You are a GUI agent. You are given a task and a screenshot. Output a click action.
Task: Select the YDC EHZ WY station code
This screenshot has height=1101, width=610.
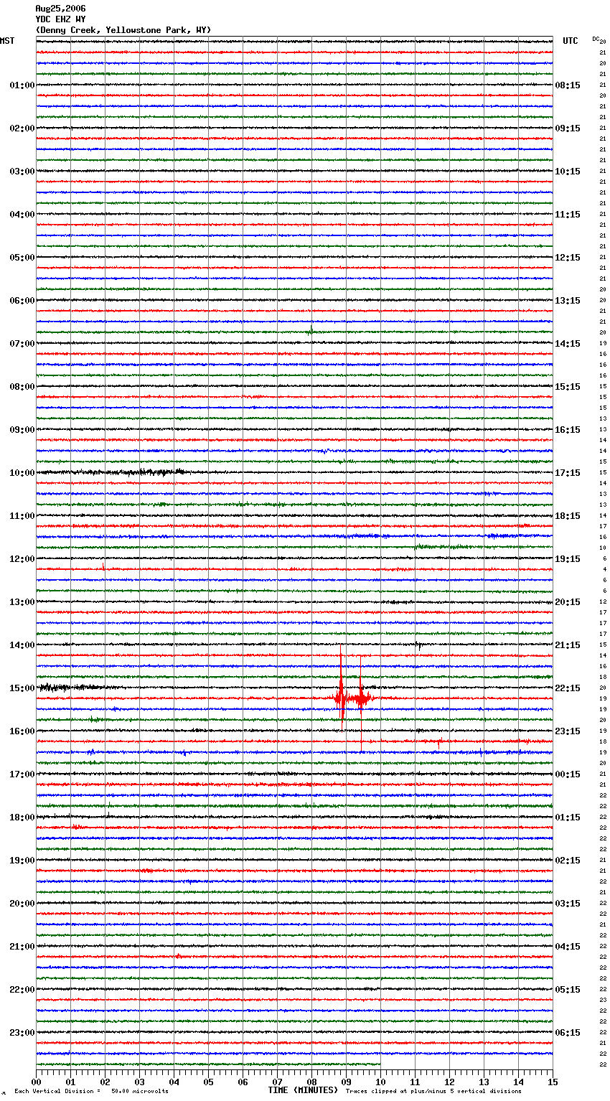(60, 19)
